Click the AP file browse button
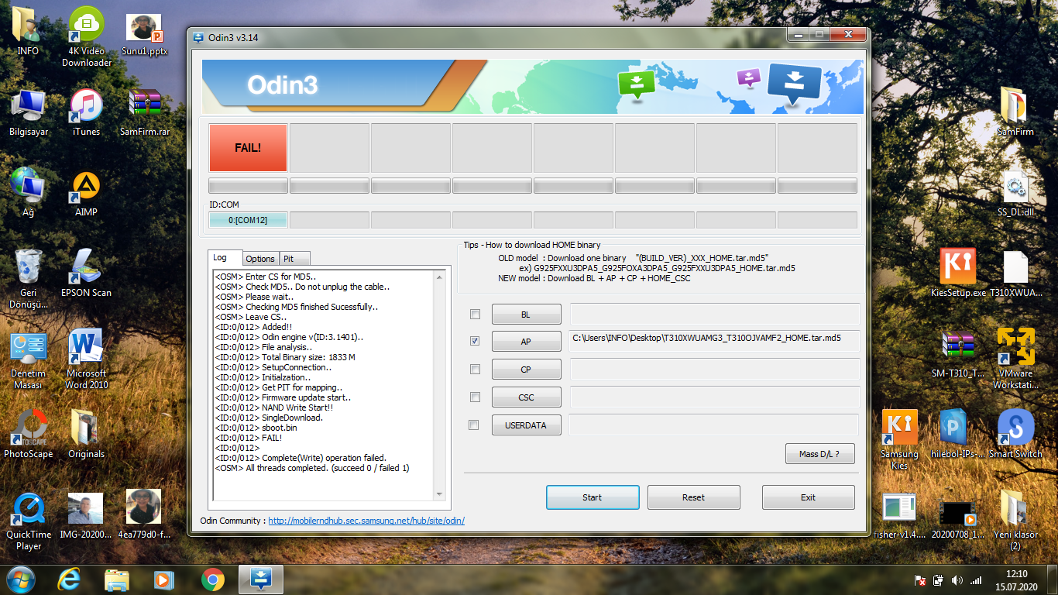Image resolution: width=1058 pixels, height=595 pixels. pos(526,342)
